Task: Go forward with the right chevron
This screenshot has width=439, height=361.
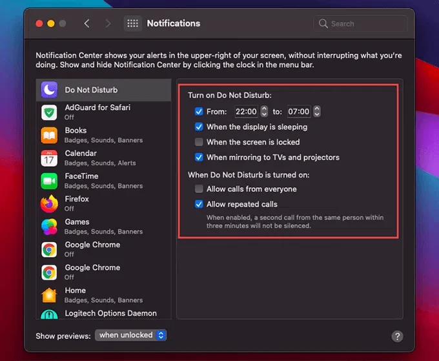Action: pyautogui.click(x=108, y=23)
